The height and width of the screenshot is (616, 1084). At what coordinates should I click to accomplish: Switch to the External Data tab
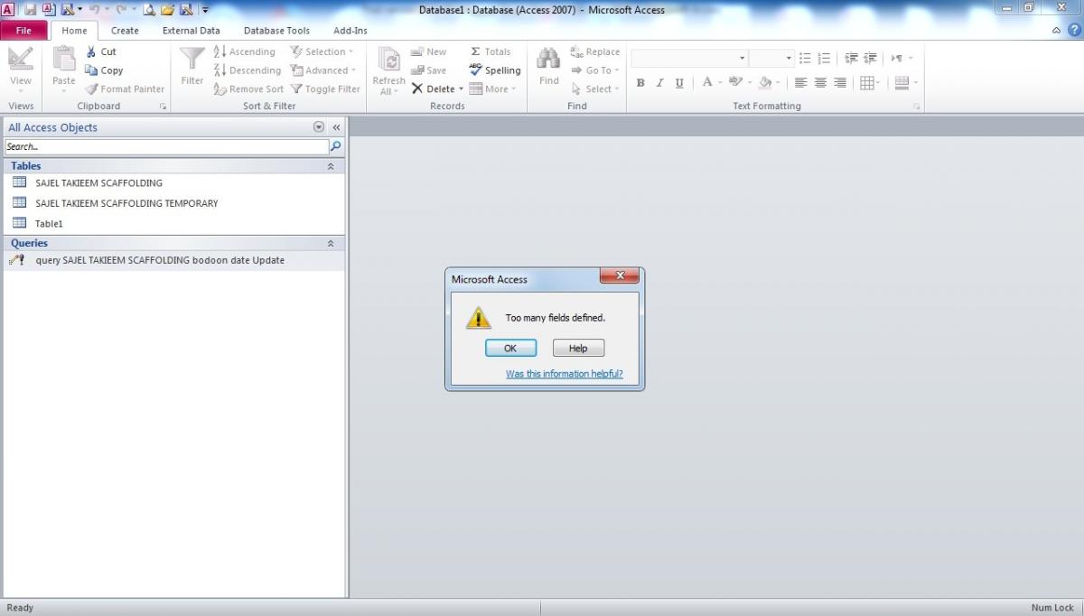click(191, 31)
